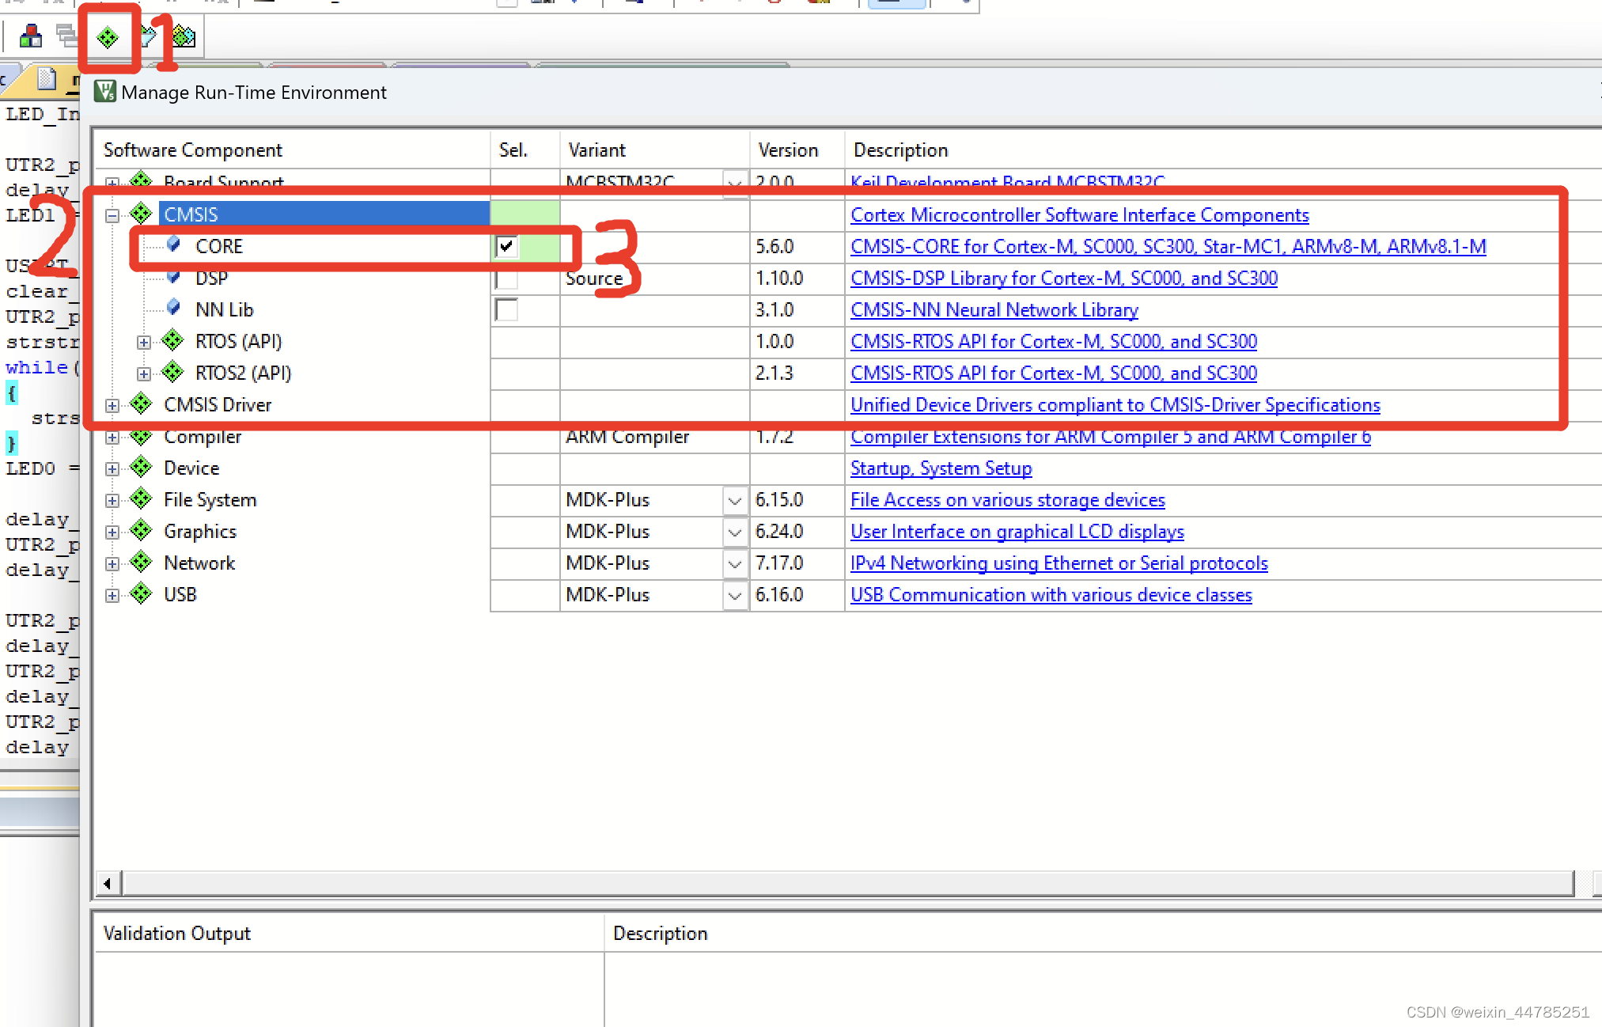Open the IPv4 Networking using Ethernet link

[x=1059, y=563]
